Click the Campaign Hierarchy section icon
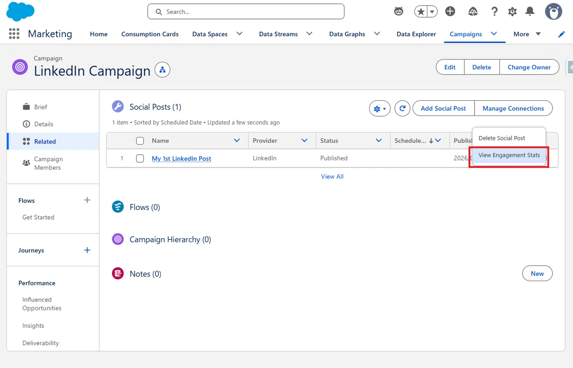 (117, 239)
